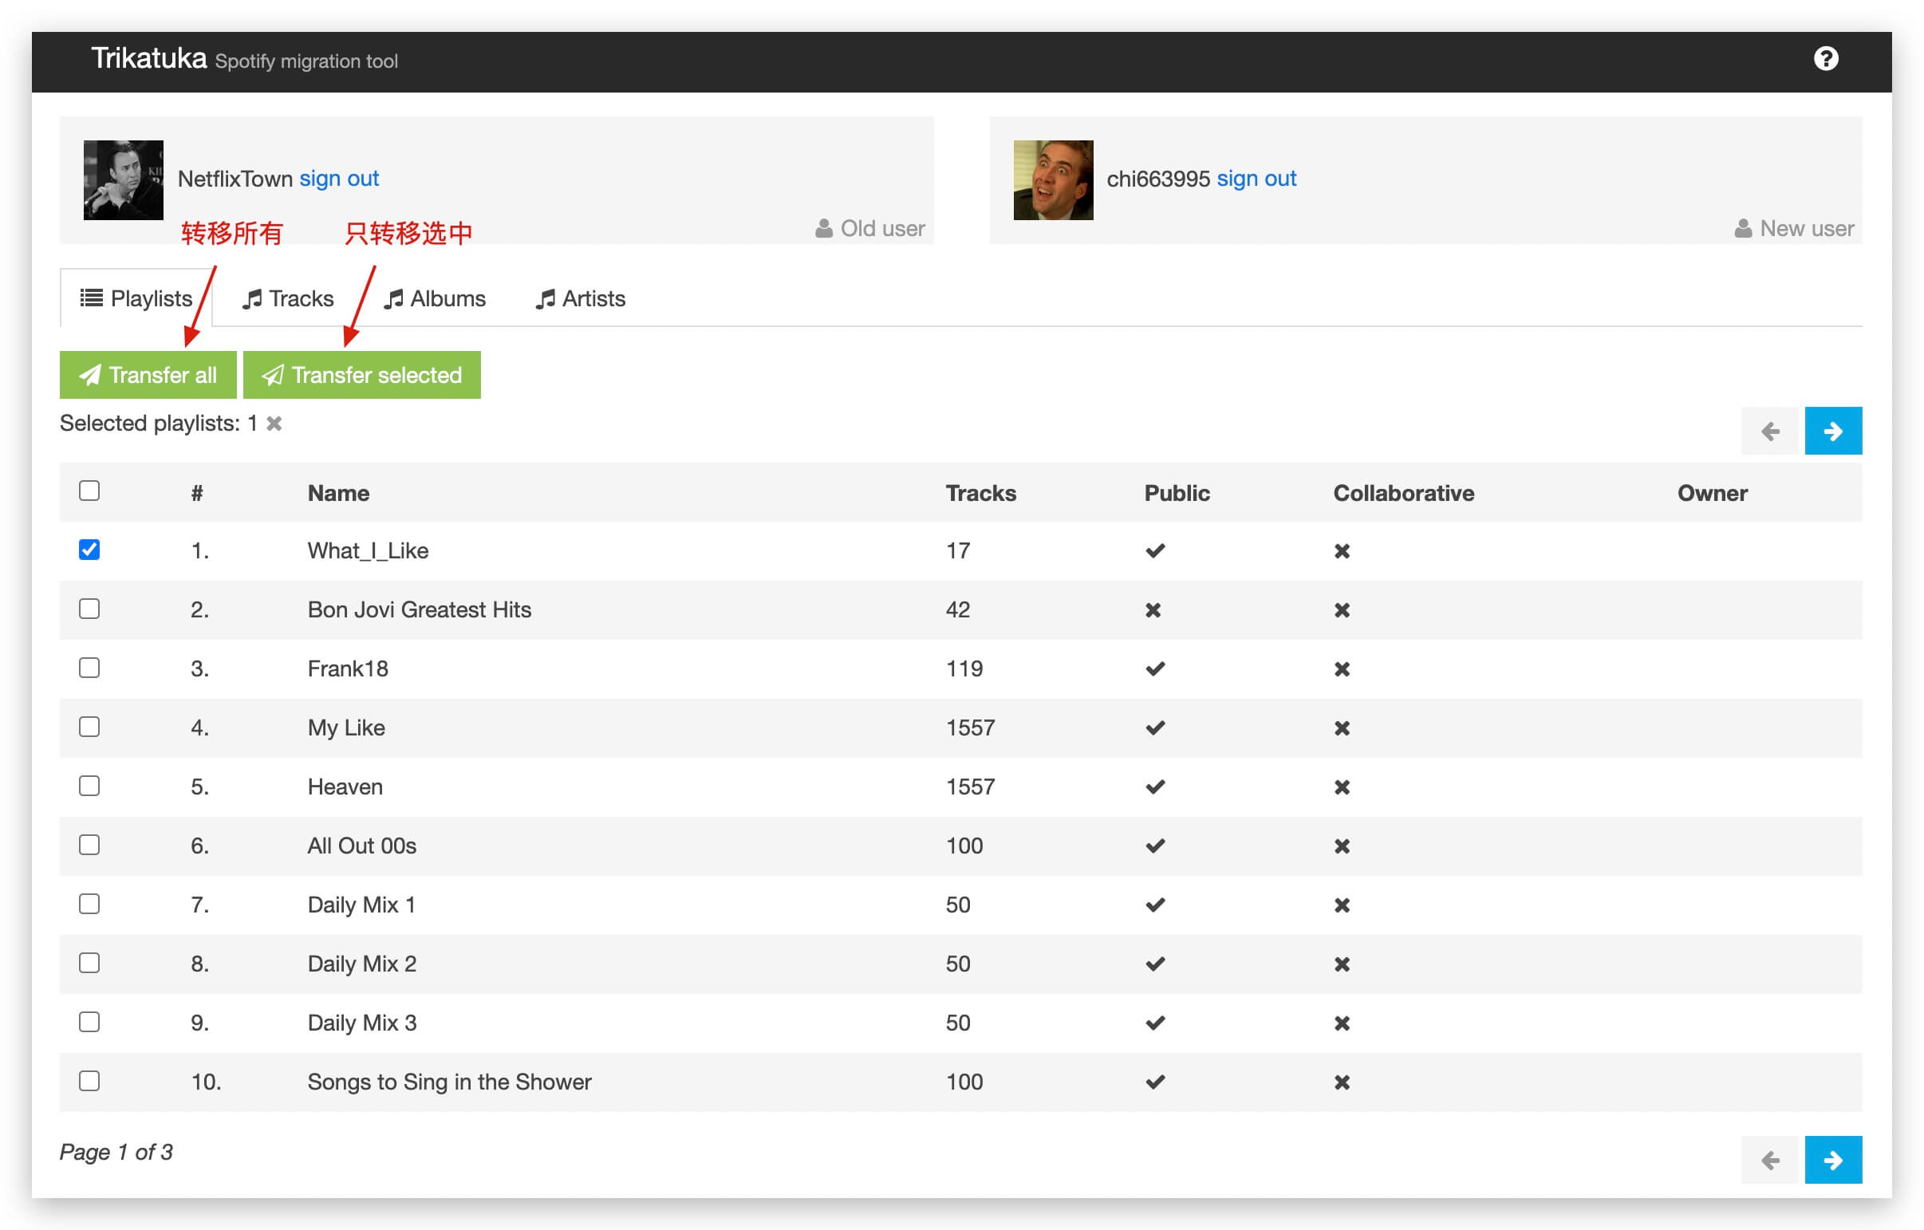Screen dimensions: 1924x1230
Task: Select the Bon Jovi Greatest Hits checkbox
Action: pyautogui.click(x=89, y=609)
